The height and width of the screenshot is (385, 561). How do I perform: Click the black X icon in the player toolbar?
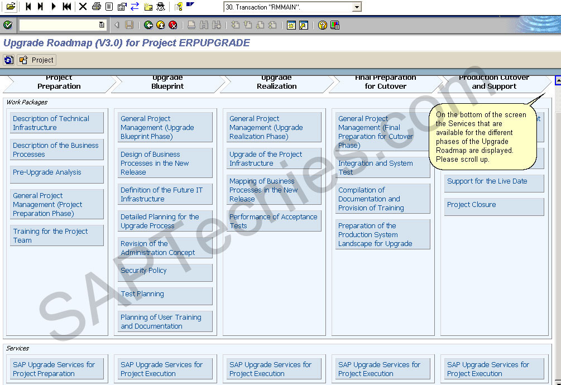coord(83,6)
